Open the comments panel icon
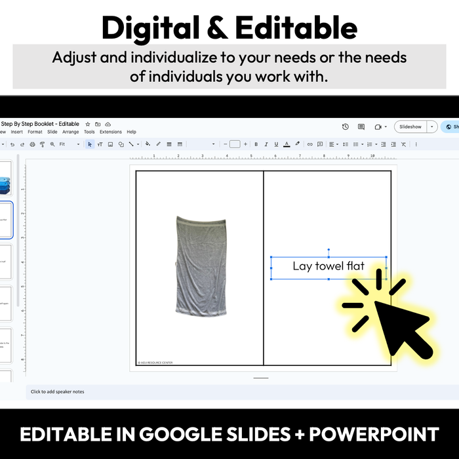The image size is (459, 459). coord(361,127)
